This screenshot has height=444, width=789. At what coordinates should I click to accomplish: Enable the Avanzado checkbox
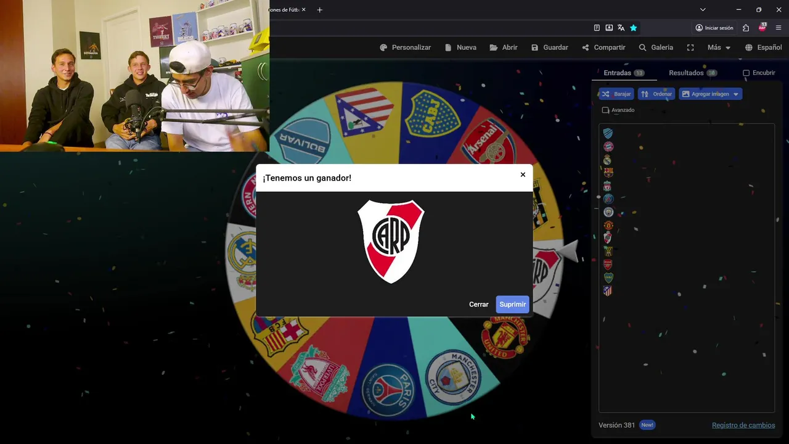tap(605, 110)
